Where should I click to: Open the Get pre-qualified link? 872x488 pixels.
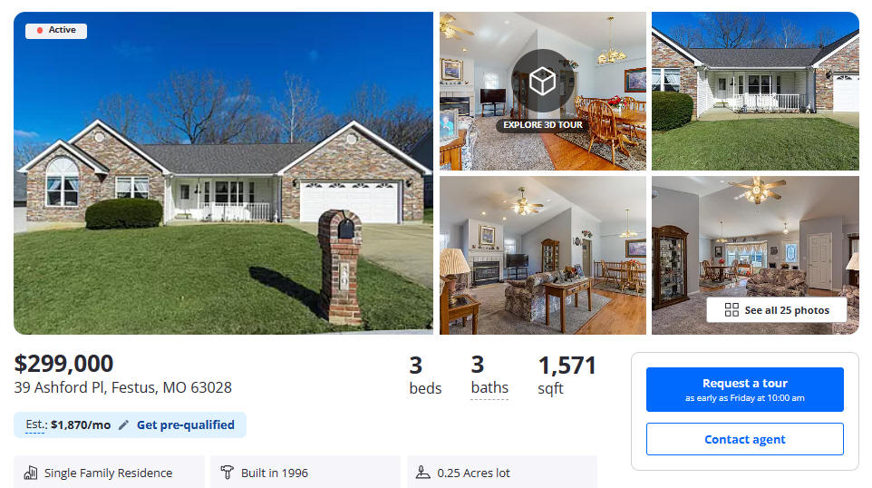click(x=186, y=425)
